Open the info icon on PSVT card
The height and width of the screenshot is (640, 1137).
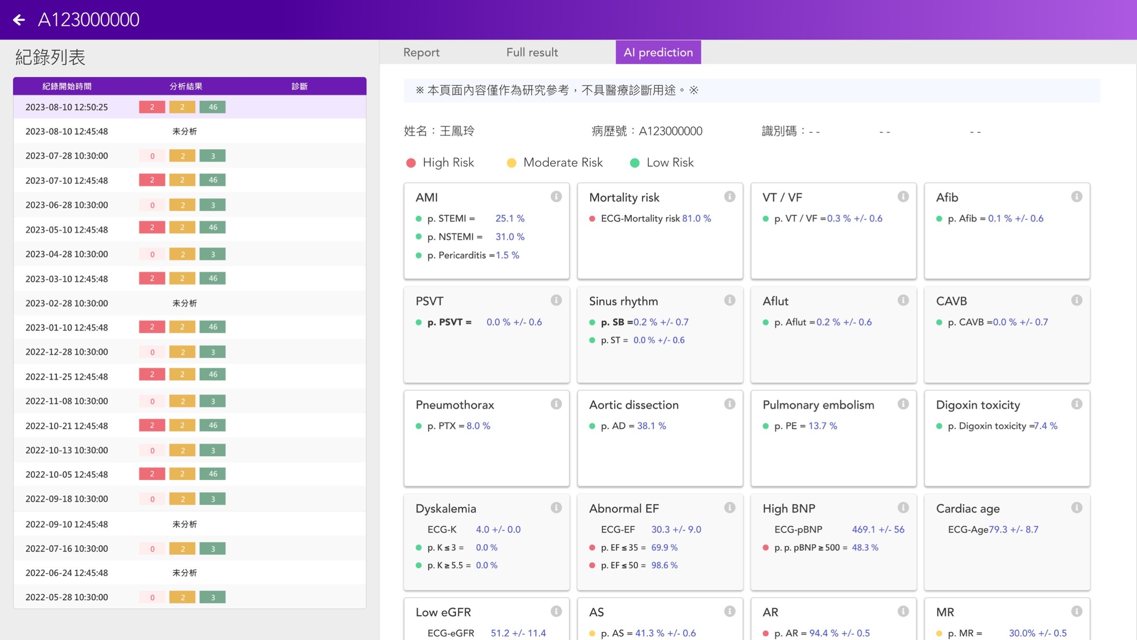tap(556, 300)
